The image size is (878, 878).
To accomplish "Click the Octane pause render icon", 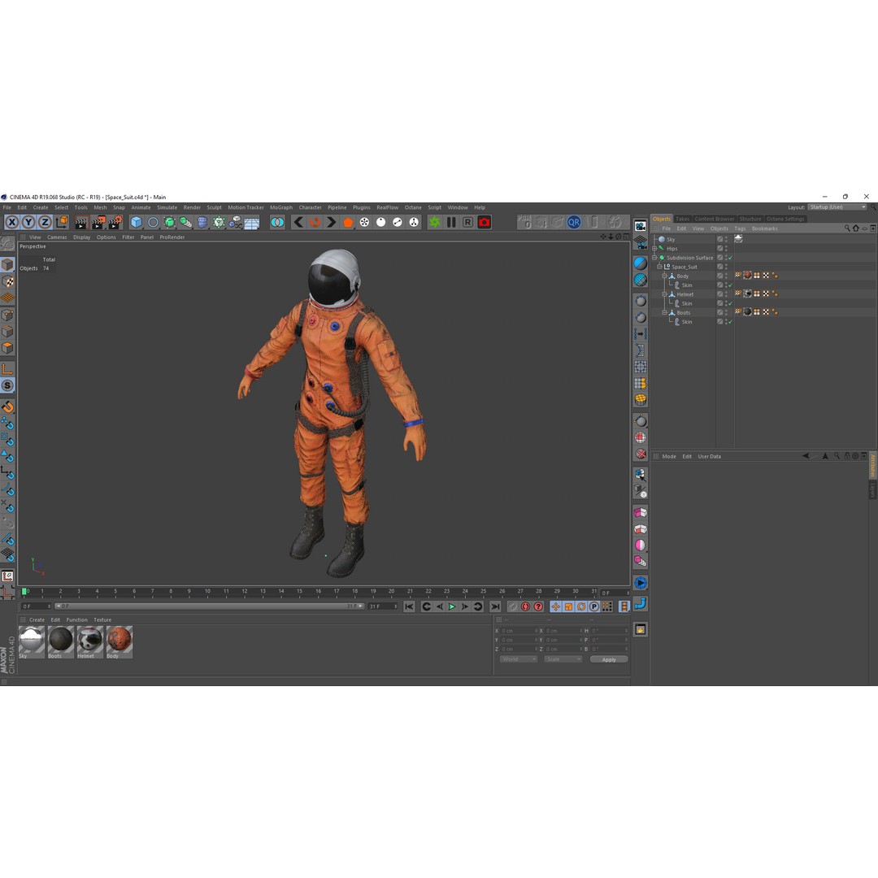I will (451, 222).
